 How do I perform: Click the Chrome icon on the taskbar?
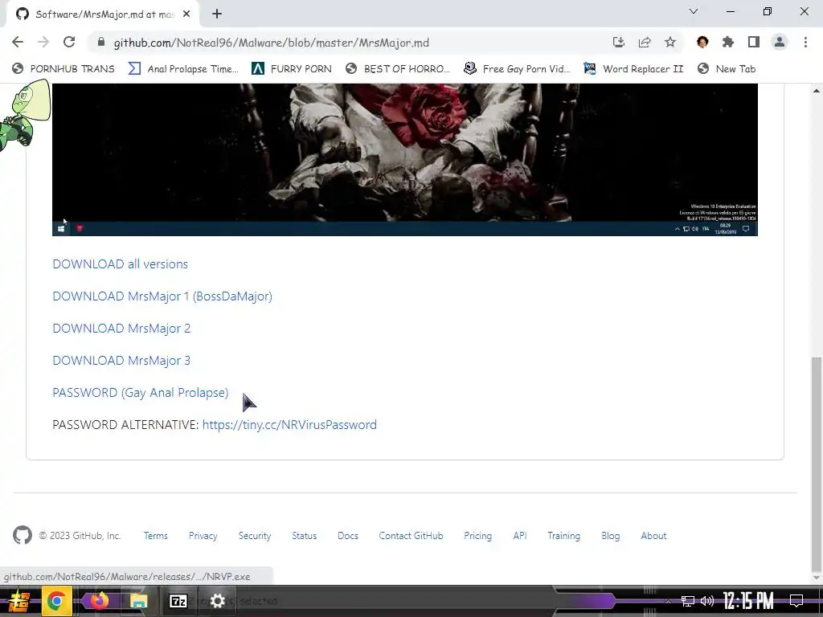(55, 601)
